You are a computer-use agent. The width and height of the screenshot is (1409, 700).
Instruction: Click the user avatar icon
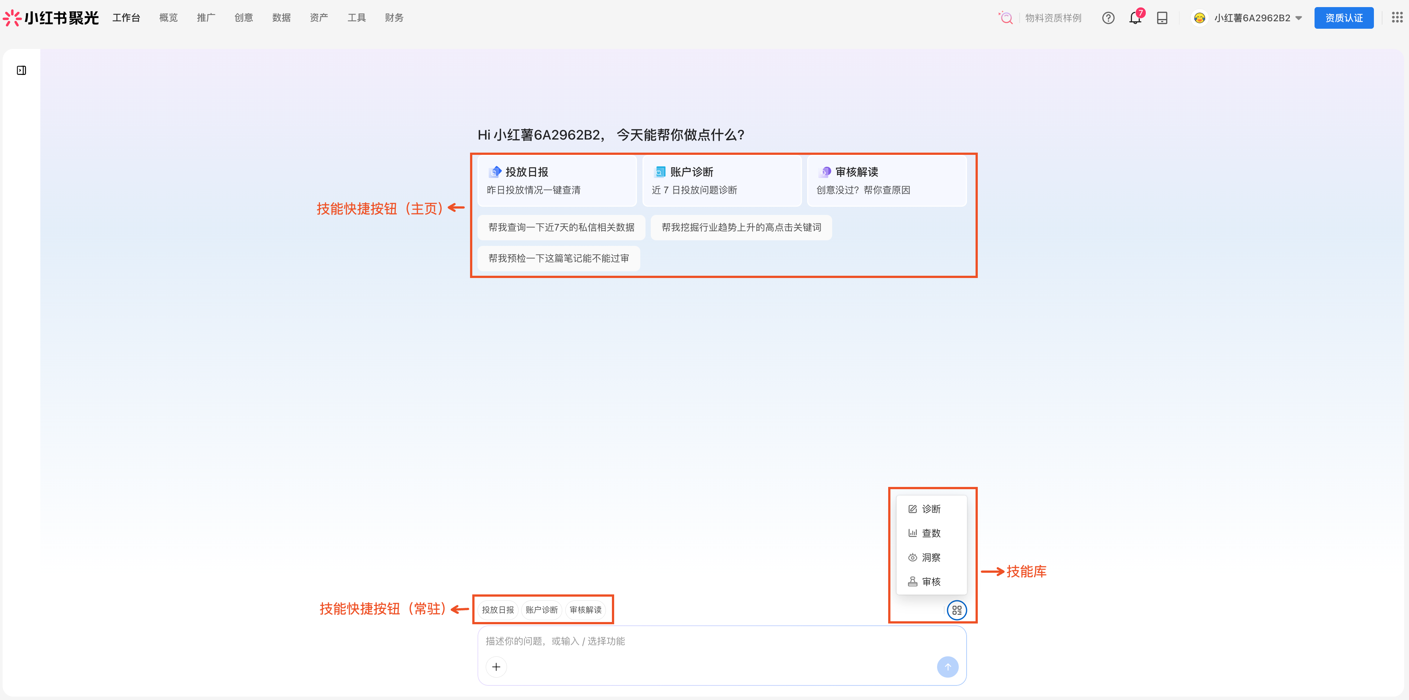pos(1200,18)
